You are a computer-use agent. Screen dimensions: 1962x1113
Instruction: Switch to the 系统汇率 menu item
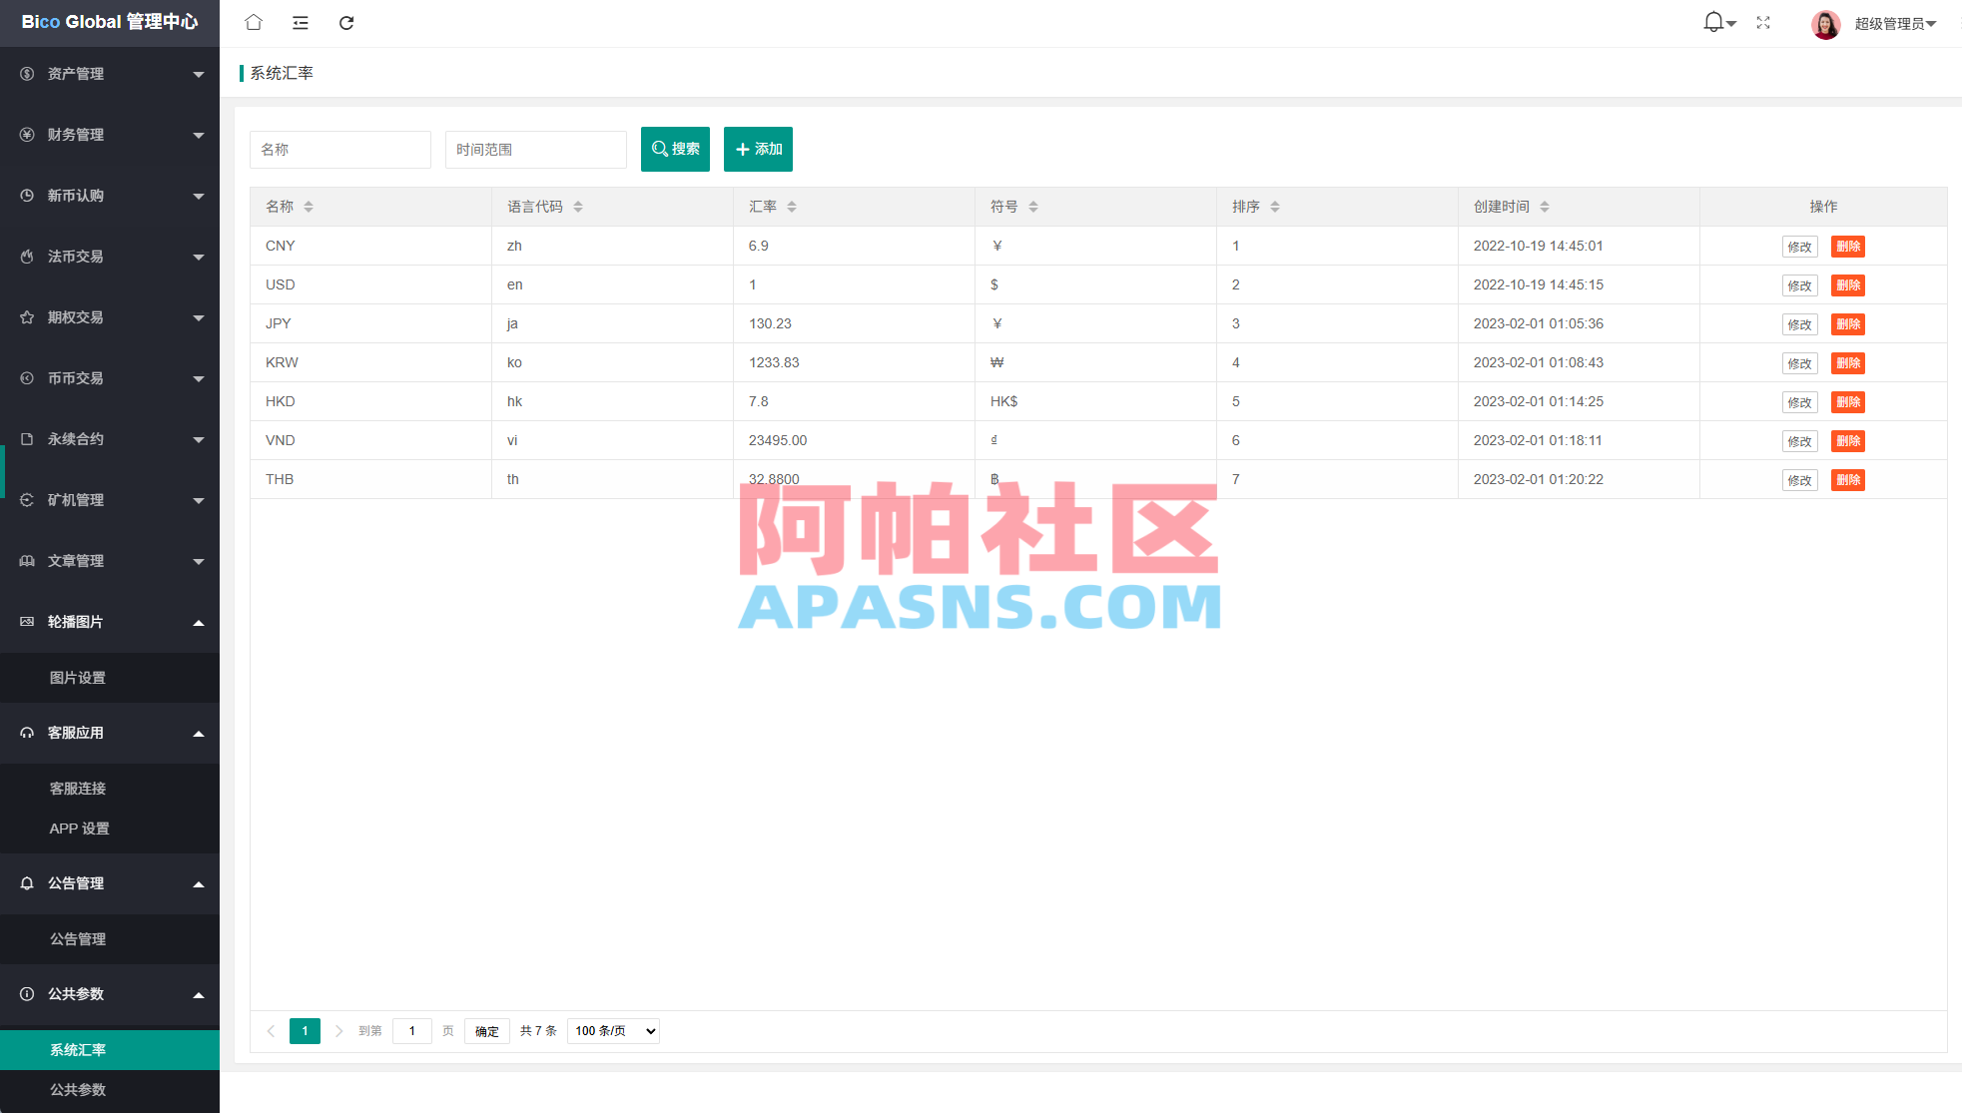pos(78,1049)
